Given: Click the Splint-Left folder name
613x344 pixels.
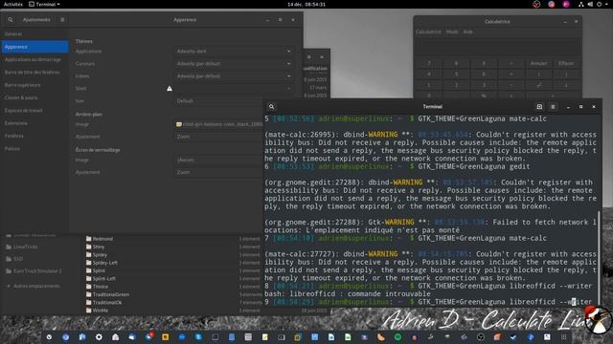Looking at the screenshot, I should tap(104, 278).
